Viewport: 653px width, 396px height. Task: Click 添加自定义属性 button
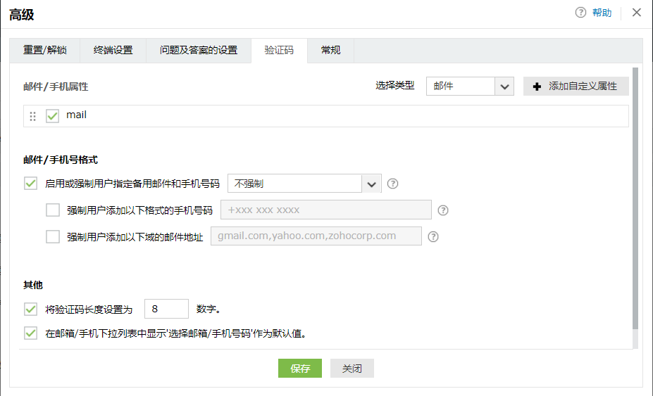576,86
